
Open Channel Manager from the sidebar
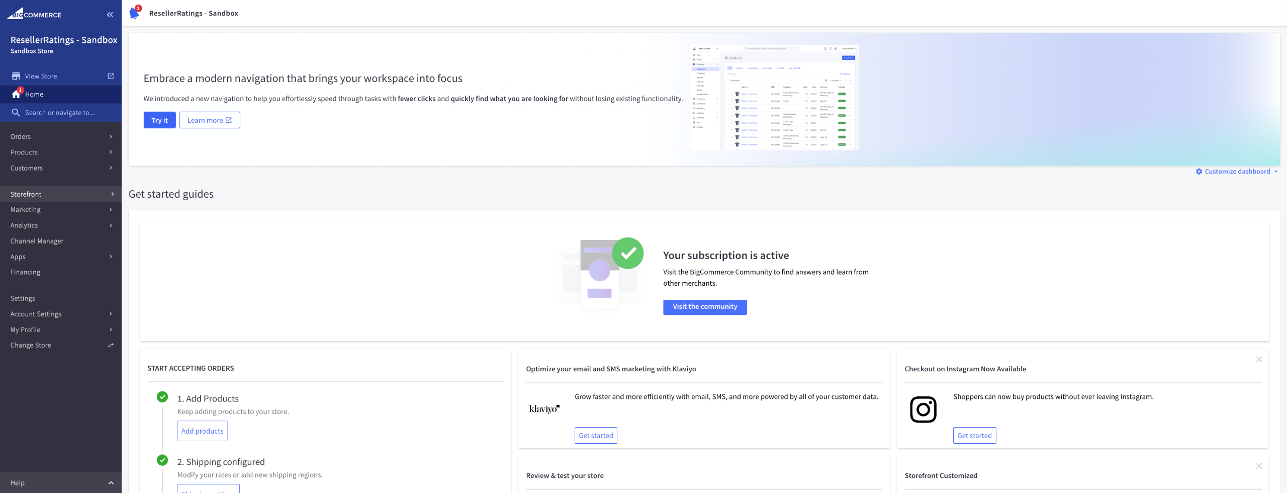tap(37, 241)
